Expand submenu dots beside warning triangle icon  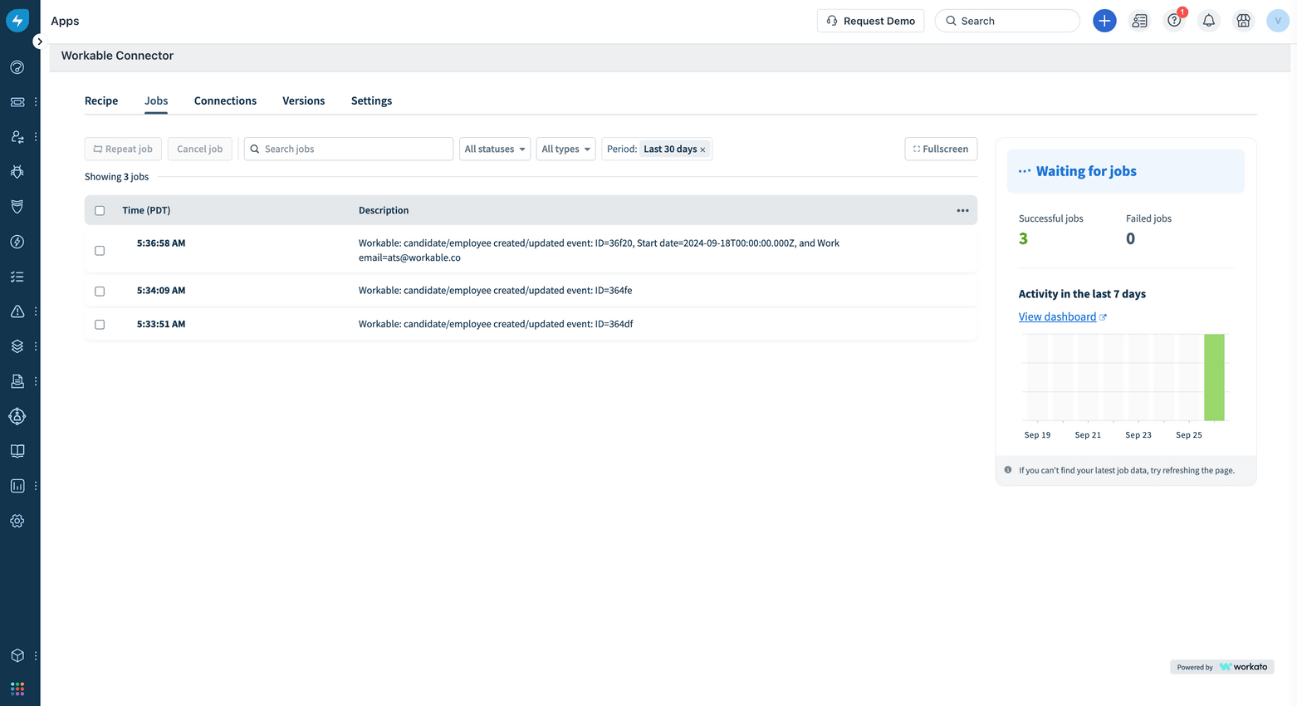36,311
